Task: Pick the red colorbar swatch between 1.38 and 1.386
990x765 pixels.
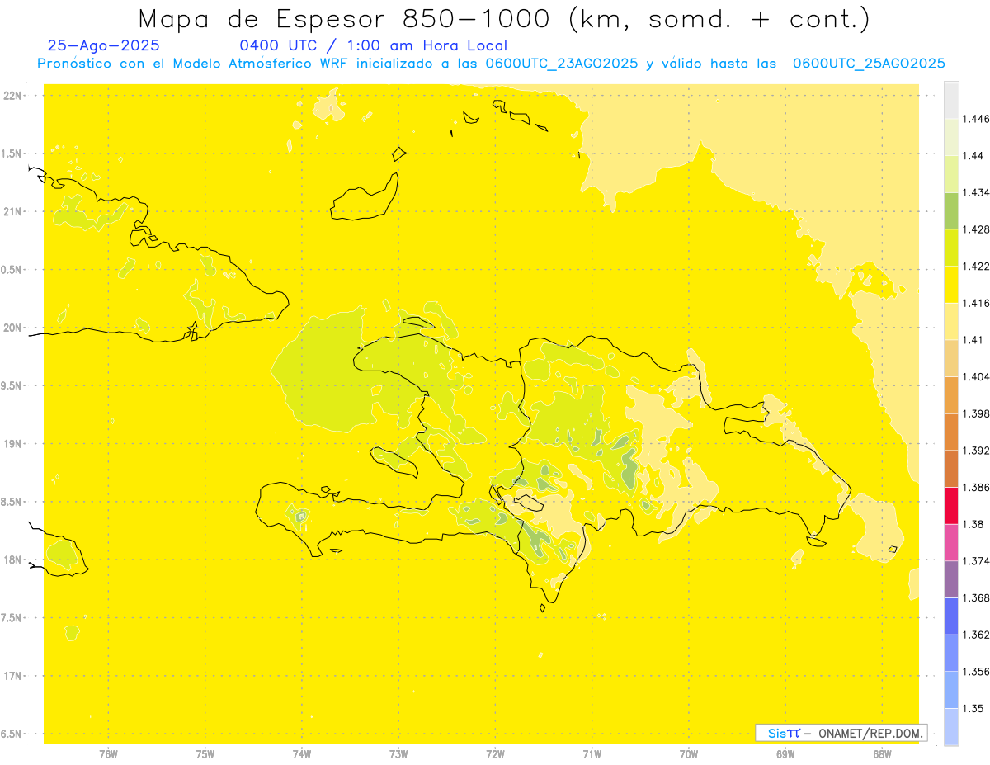Action: (951, 506)
